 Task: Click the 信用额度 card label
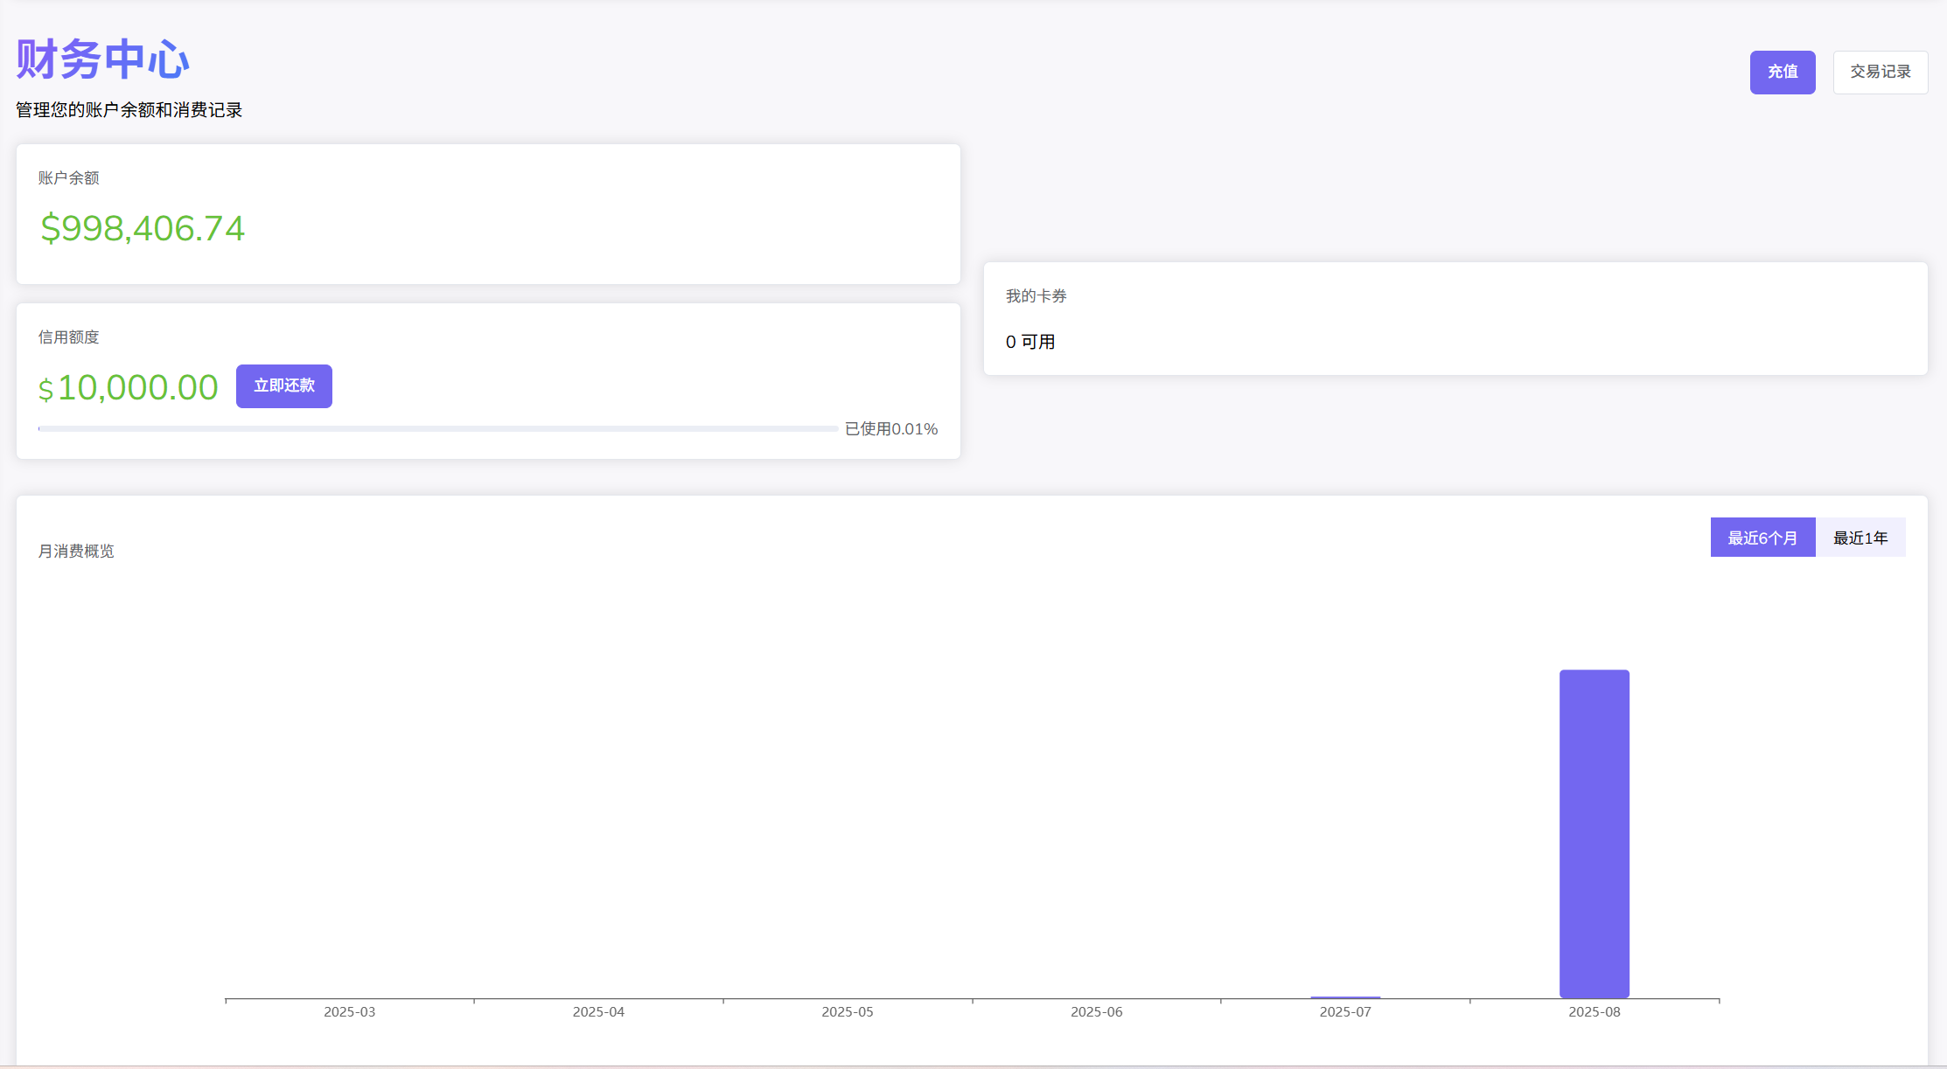pos(68,337)
